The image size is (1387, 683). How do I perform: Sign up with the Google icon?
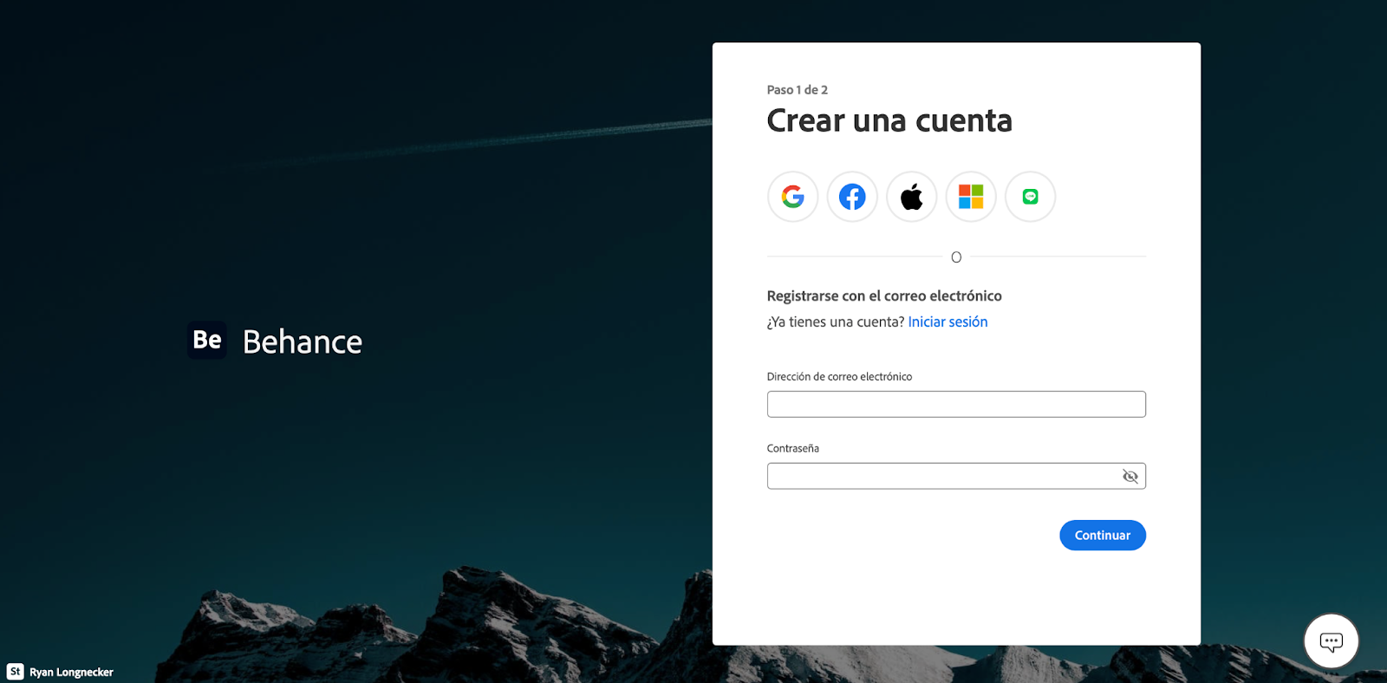pos(792,197)
